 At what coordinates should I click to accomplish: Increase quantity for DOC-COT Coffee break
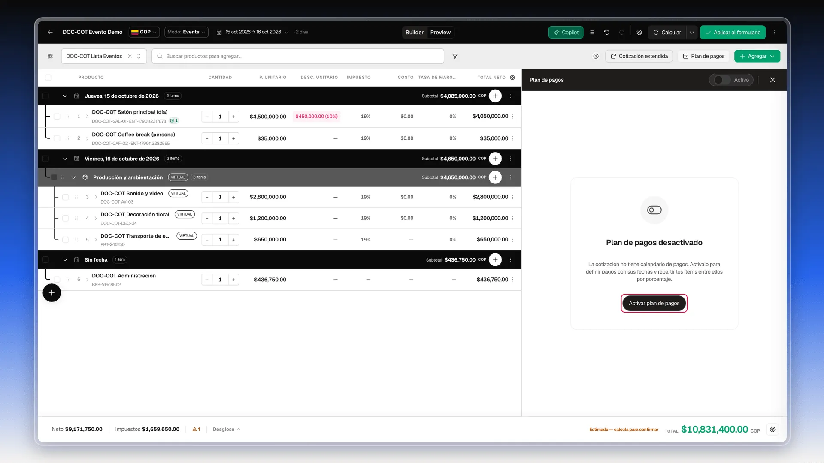point(233,138)
